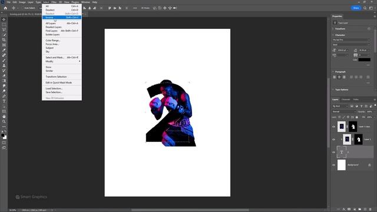Expand the Type Options section

(x=333, y=90)
